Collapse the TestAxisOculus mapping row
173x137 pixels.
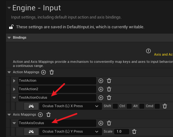[14, 123]
